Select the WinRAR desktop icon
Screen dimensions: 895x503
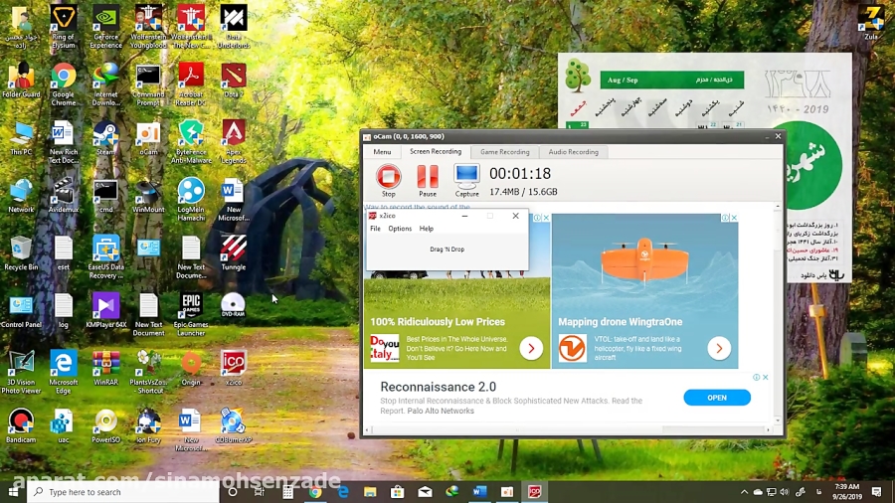(105, 369)
